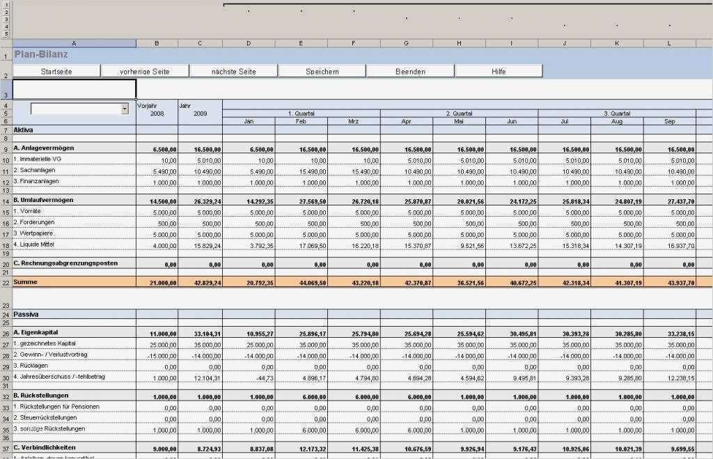This screenshot has height=459, width=713.
Task: Select the entire sheet with the corner button
Action: (x=6, y=42)
